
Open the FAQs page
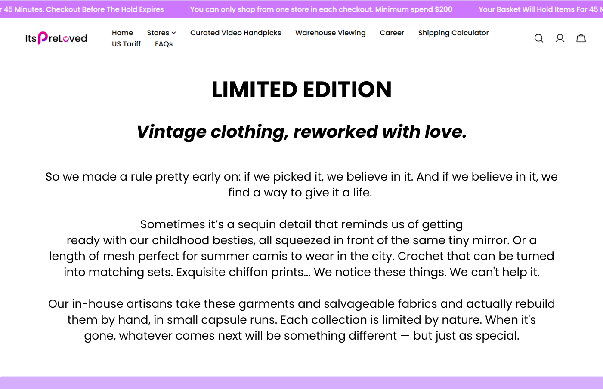pyautogui.click(x=164, y=44)
